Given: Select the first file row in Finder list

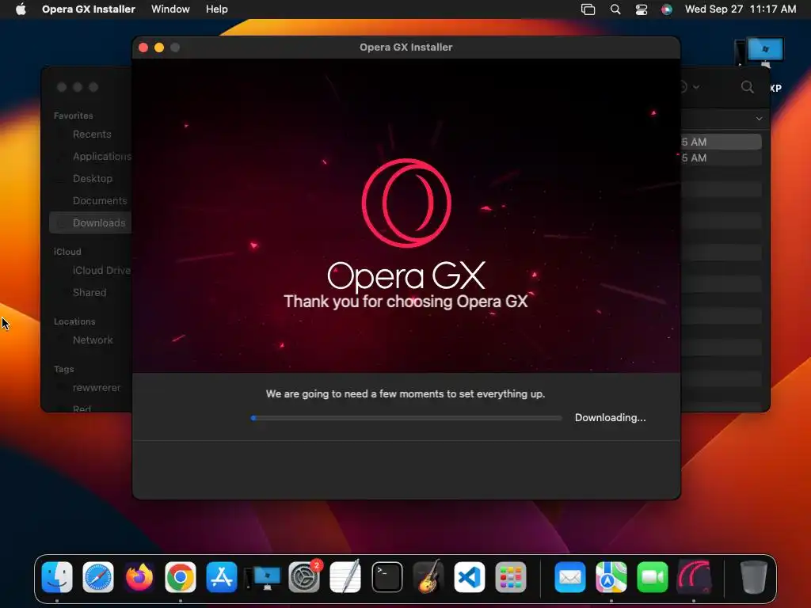Looking at the screenshot, I should click(721, 142).
